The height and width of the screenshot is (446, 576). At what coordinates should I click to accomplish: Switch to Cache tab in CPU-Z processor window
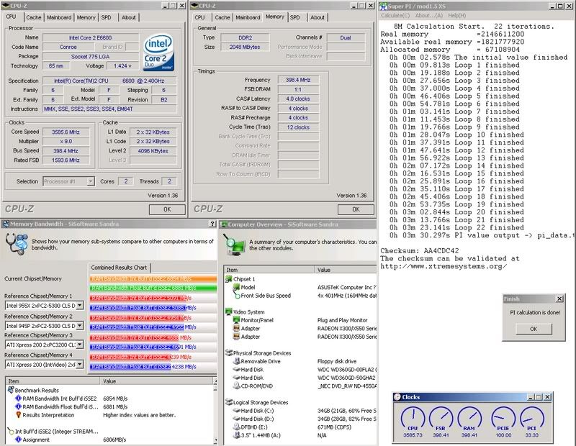coord(34,17)
